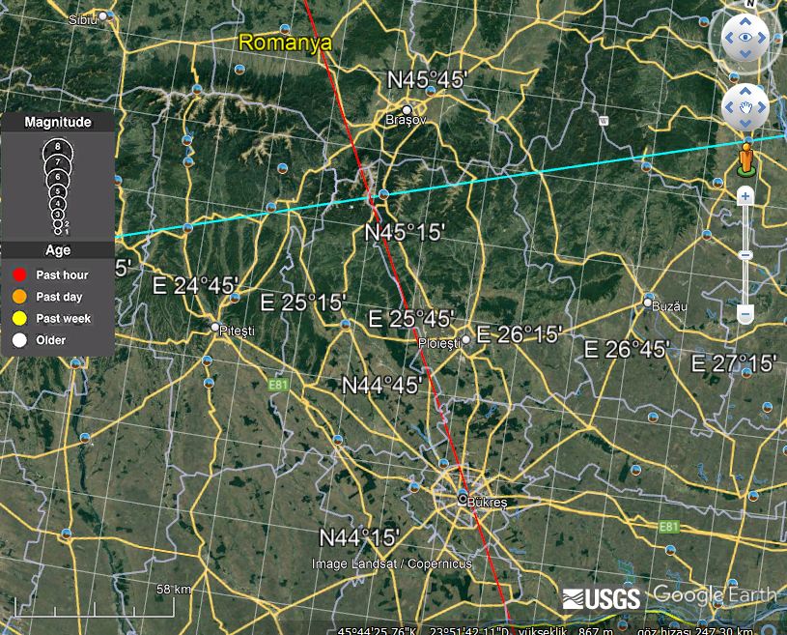Click the pan hand icon in the move control

click(x=745, y=107)
